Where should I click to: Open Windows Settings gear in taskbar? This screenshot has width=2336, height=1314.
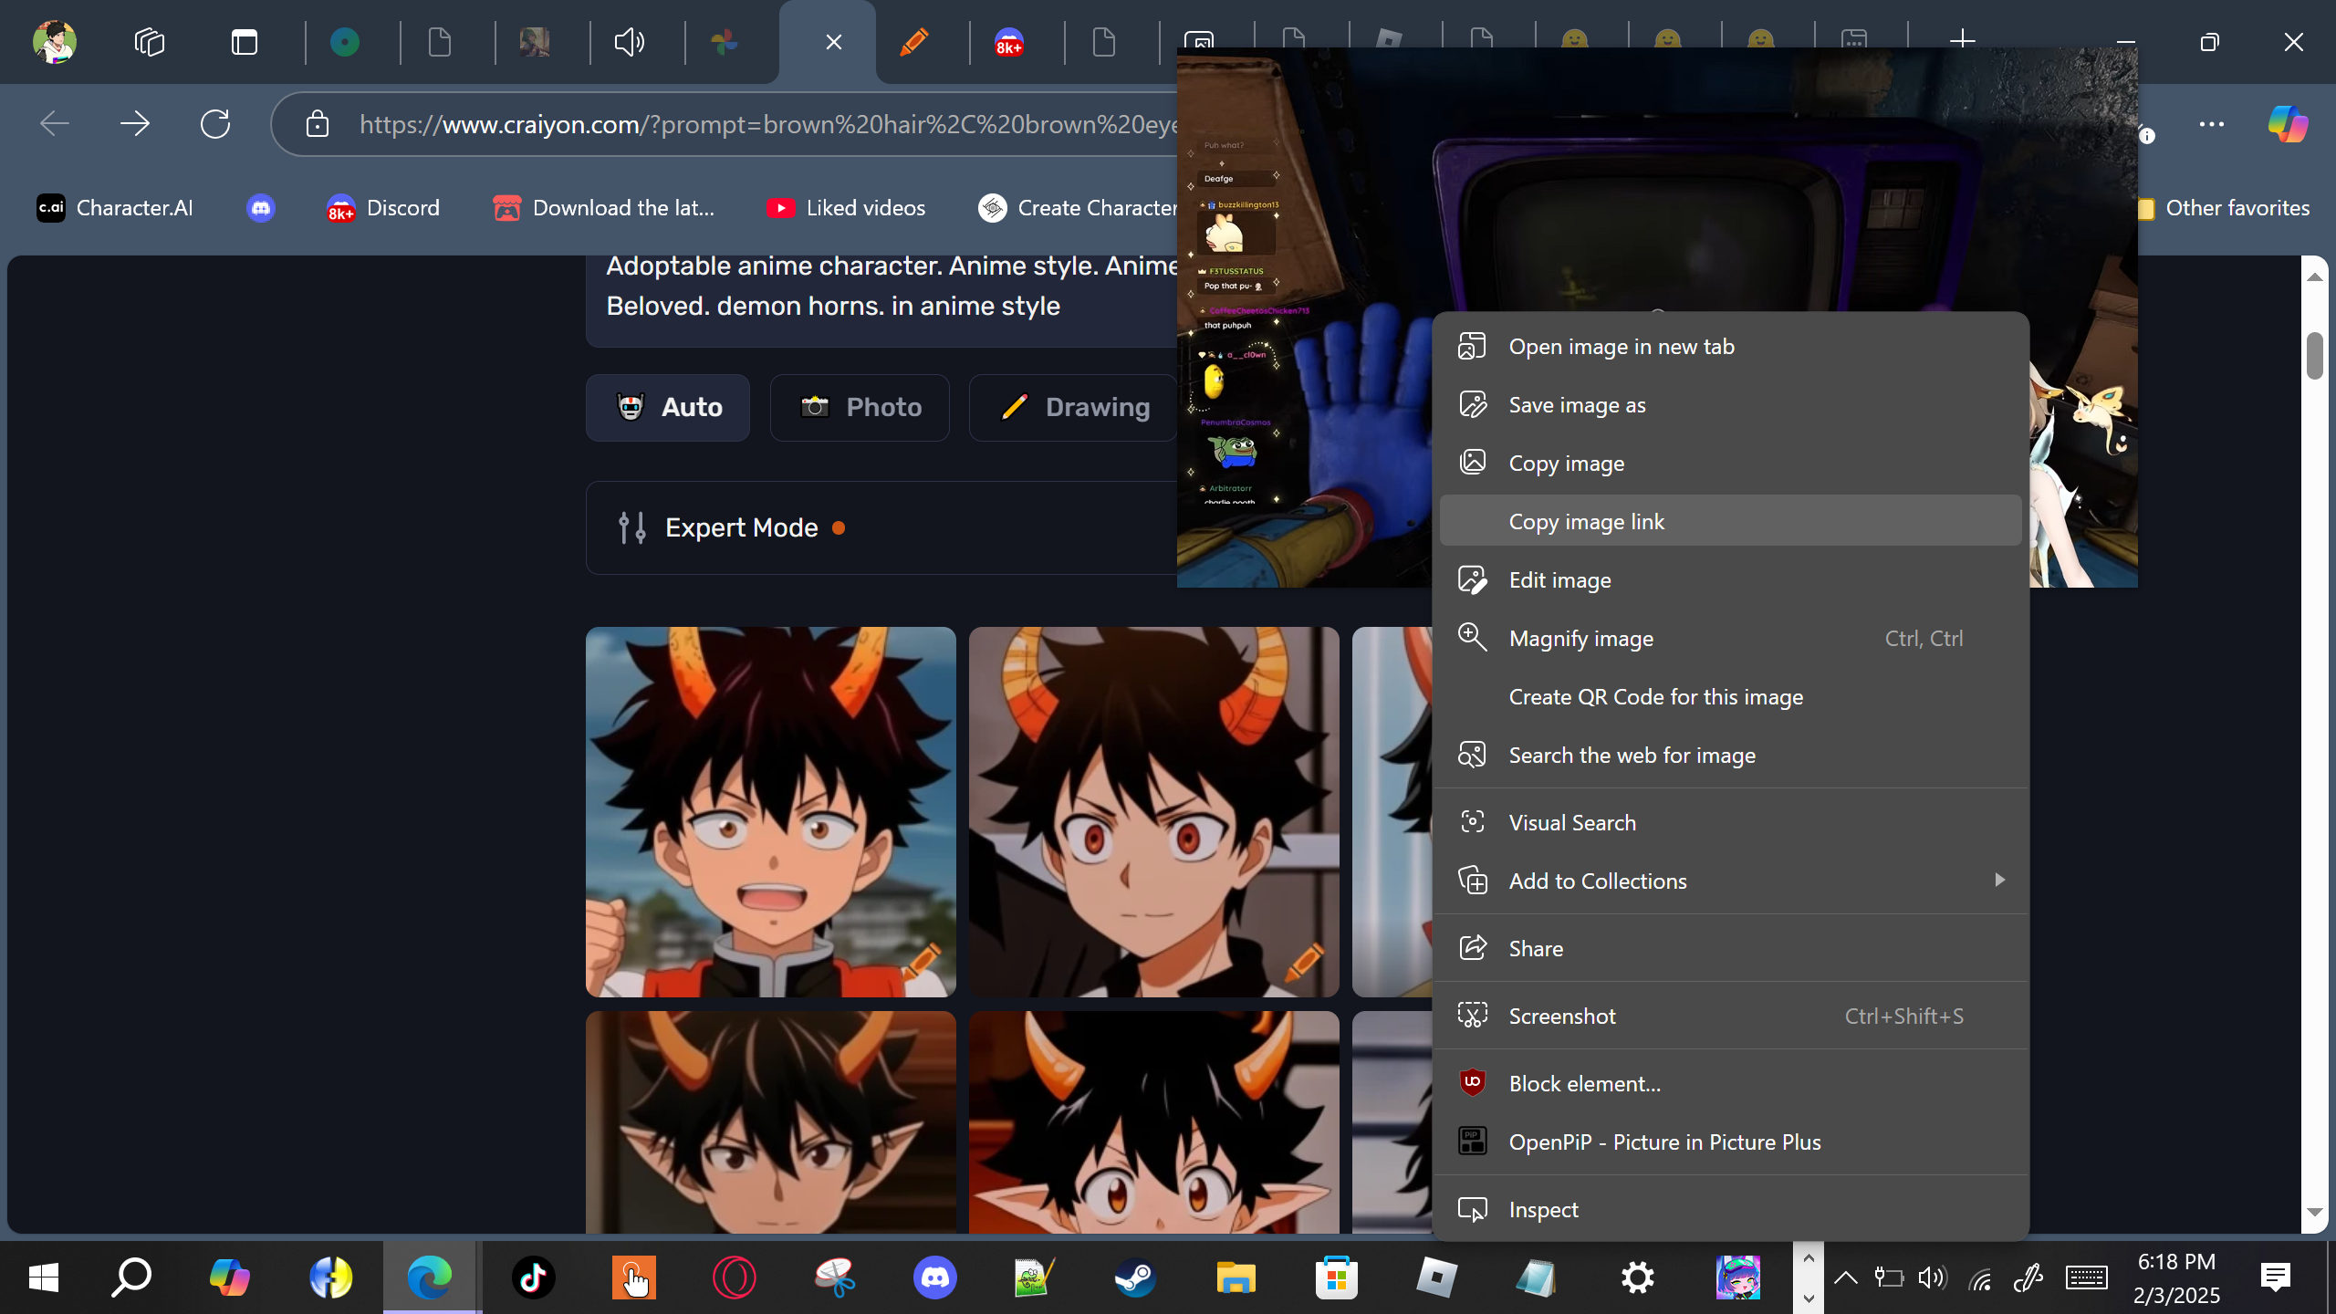(x=1637, y=1277)
